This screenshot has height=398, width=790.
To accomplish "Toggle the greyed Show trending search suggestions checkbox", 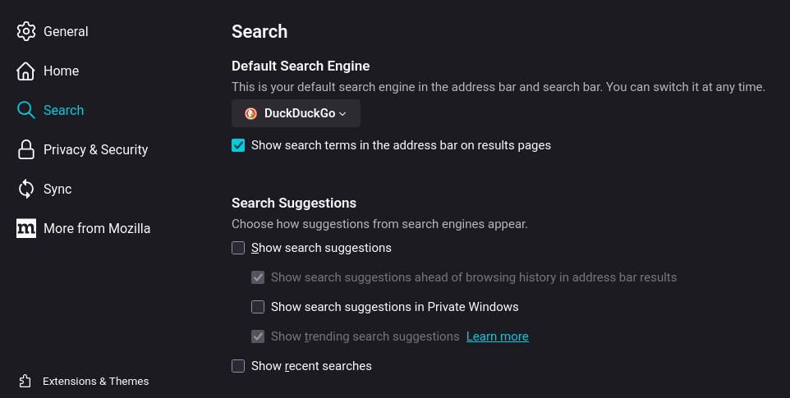I will (258, 336).
